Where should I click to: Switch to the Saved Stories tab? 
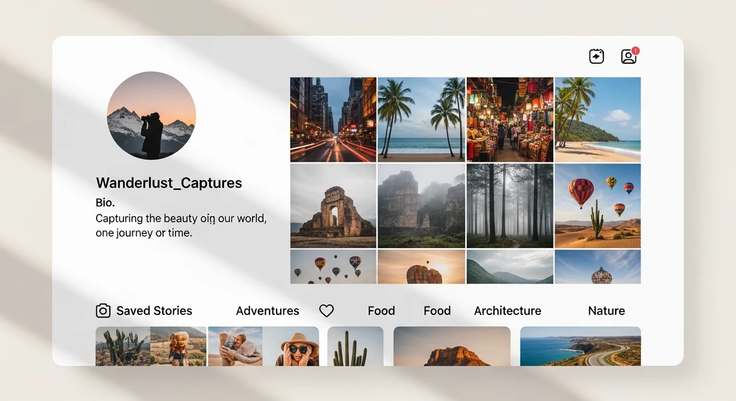click(x=154, y=311)
